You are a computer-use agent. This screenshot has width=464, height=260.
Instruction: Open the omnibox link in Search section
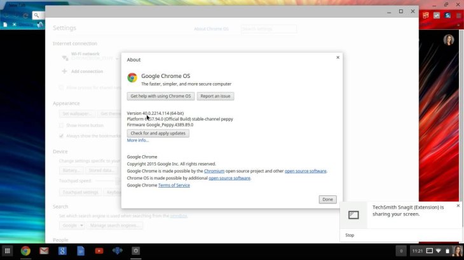click(x=179, y=216)
